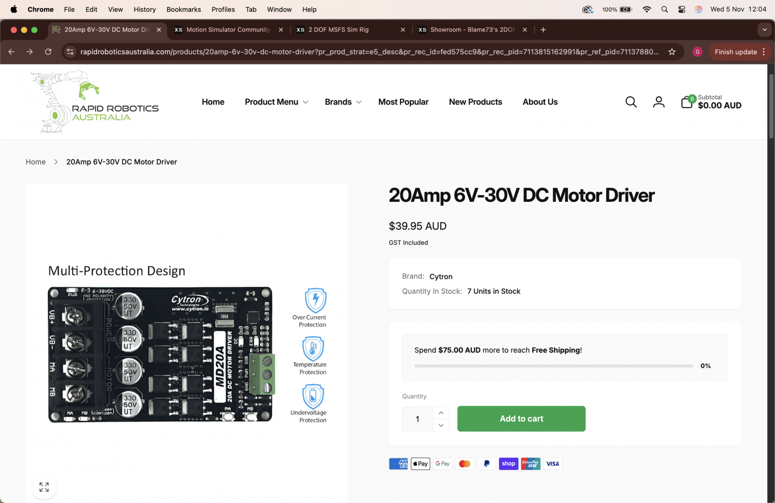Switch to the 2 DOF MSFS Sim Rig tab
The width and height of the screenshot is (775, 503).
click(339, 30)
